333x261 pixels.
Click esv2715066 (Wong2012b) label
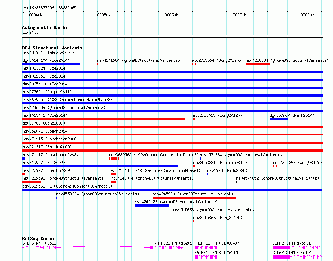pos(218,218)
